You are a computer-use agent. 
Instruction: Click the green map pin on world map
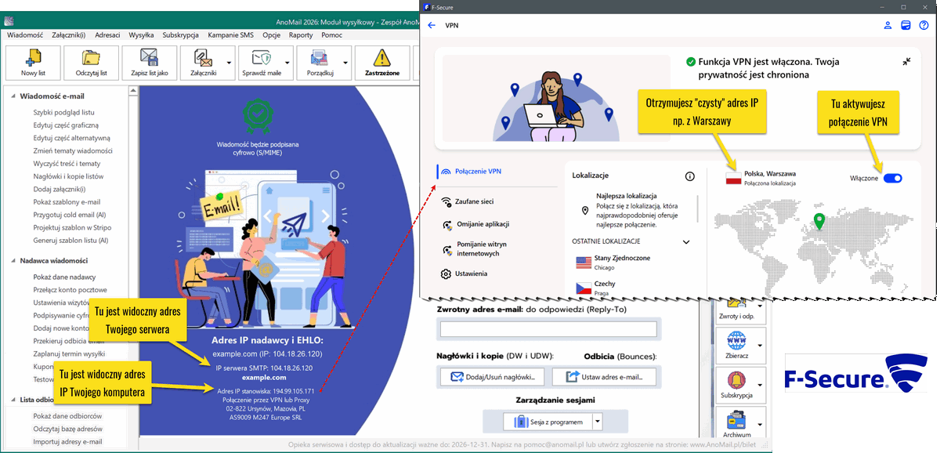click(x=819, y=222)
